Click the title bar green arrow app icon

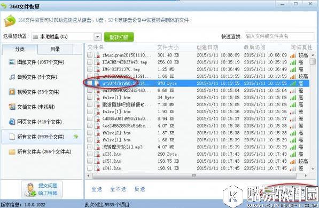[x=3, y=6]
